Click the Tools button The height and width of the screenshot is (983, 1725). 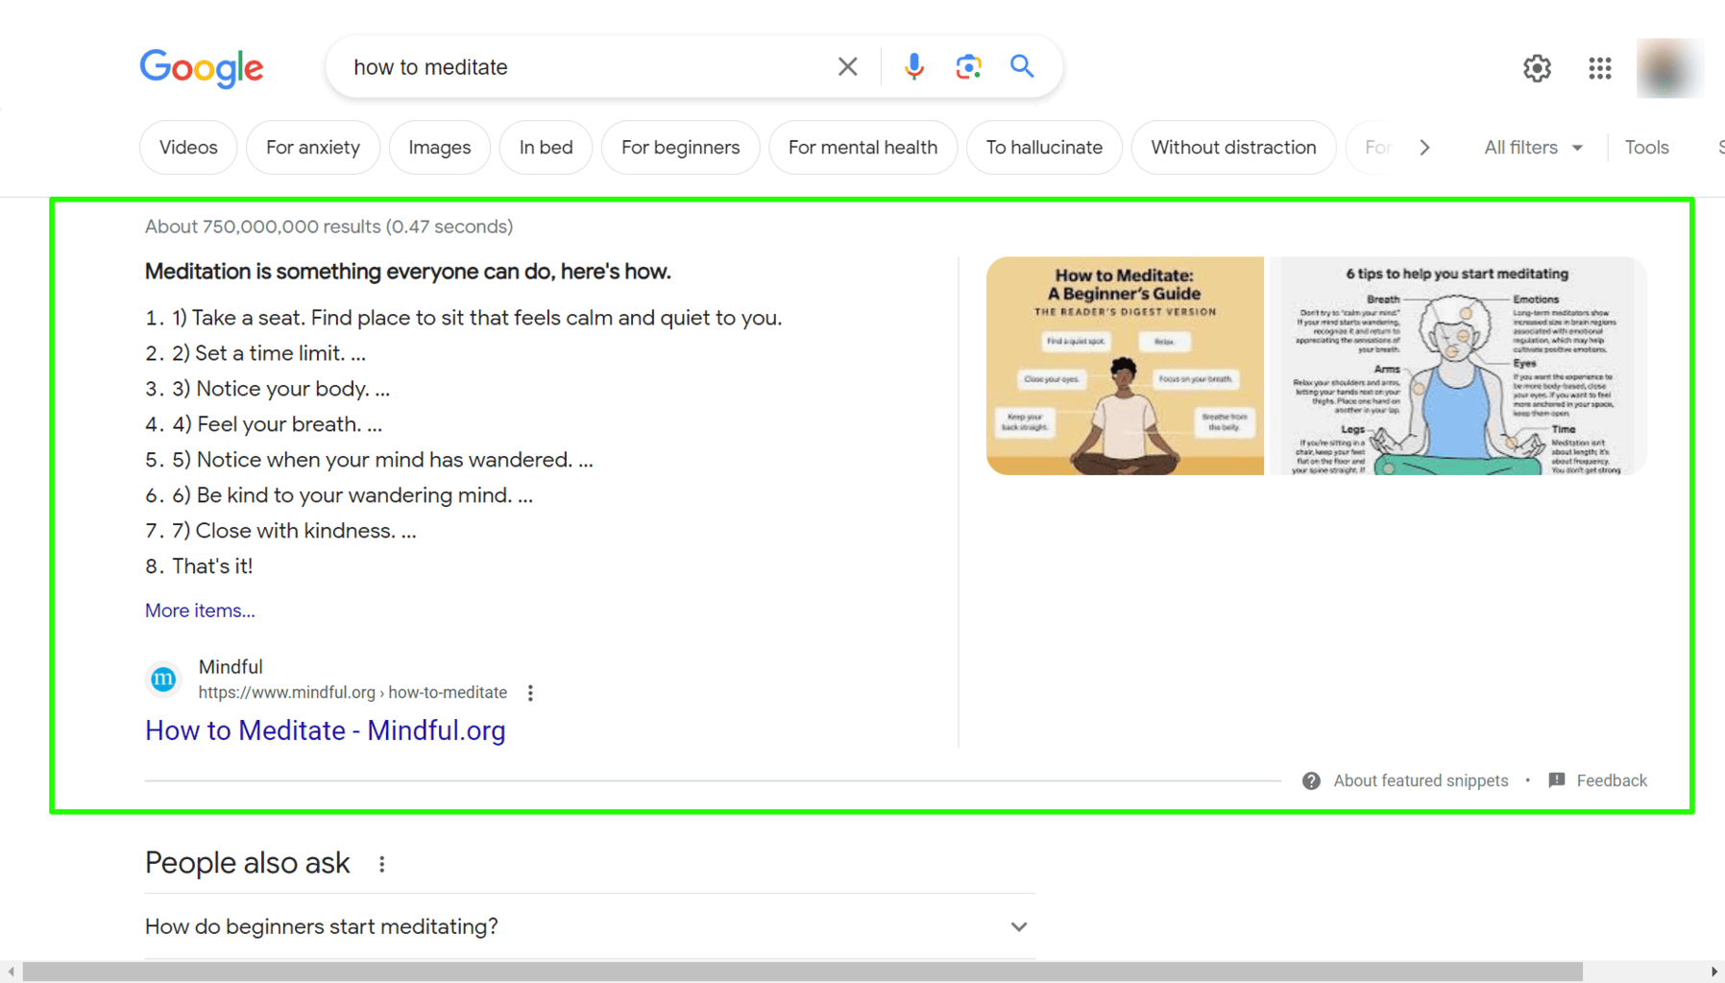(x=1646, y=148)
